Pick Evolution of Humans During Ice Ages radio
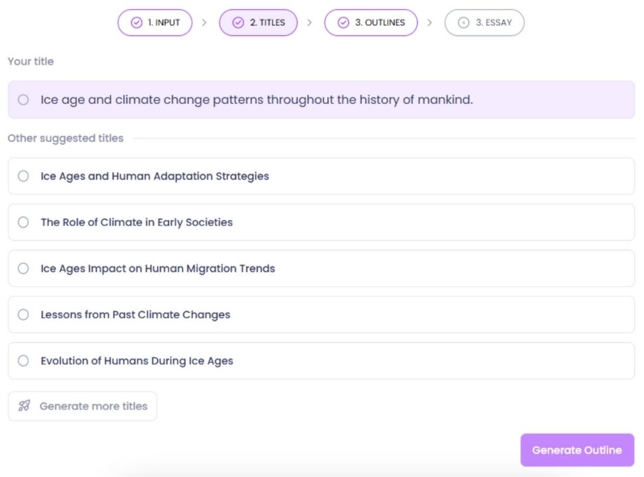 point(23,360)
